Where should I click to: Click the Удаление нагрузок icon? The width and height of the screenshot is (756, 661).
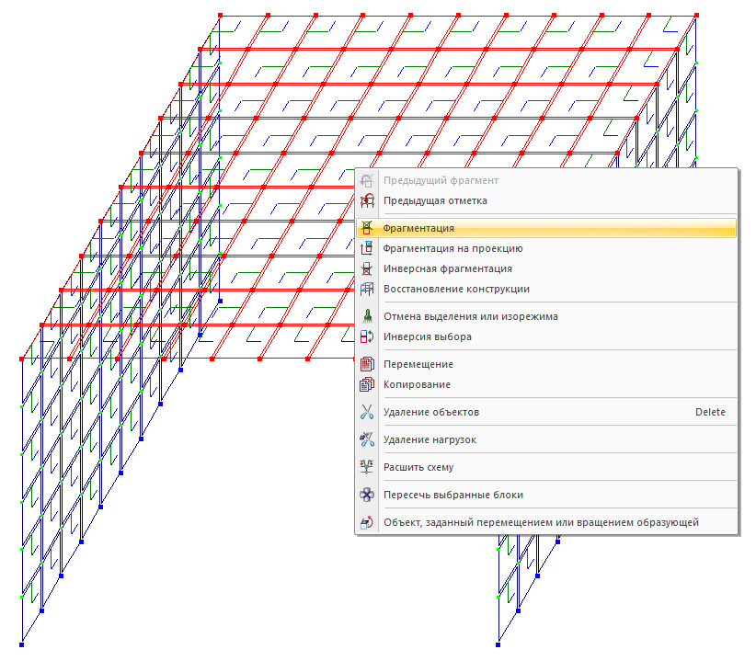click(x=367, y=439)
